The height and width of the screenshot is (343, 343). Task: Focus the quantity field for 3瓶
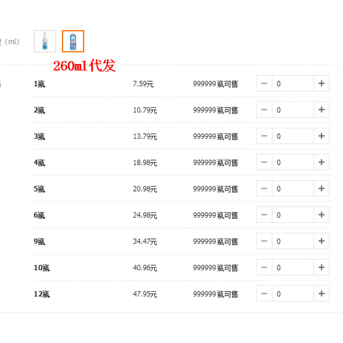[x=293, y=136]
